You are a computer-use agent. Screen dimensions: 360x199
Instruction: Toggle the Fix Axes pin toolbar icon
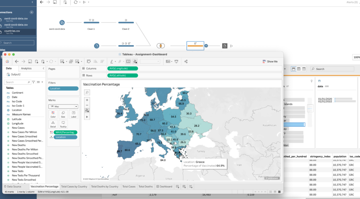135,62
